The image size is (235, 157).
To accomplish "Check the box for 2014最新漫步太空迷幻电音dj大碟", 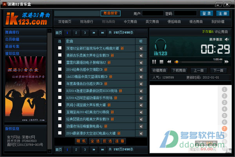I will point(60,133).
